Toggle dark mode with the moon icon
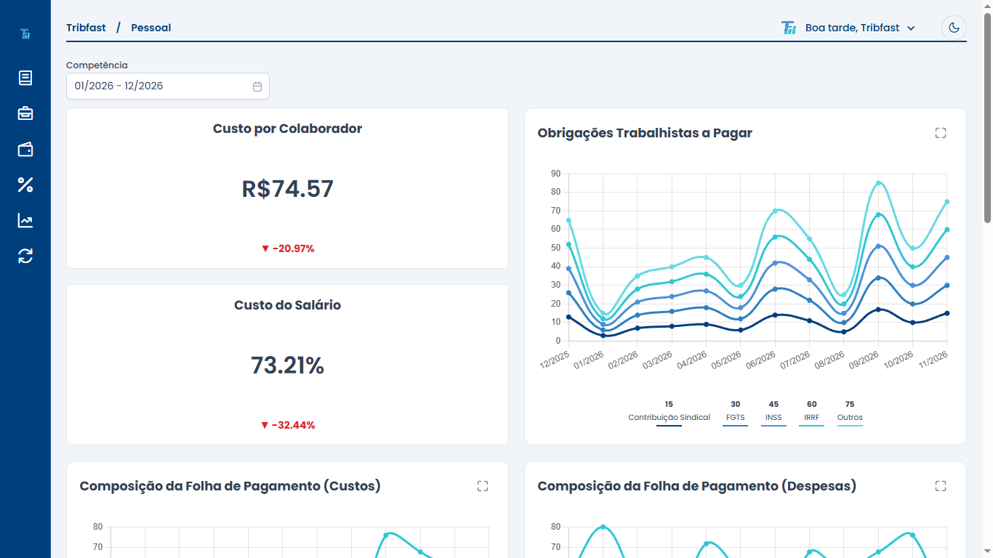The height and width of the screenshot is (558, 993). pos(954,28)
